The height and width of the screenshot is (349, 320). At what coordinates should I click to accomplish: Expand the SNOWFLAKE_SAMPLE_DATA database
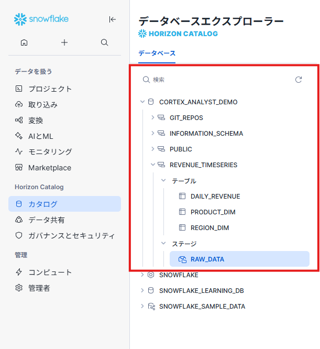(142, 306)
